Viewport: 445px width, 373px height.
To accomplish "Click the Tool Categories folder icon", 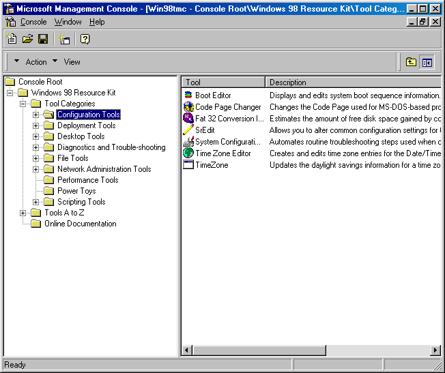I will click(35, 104).
